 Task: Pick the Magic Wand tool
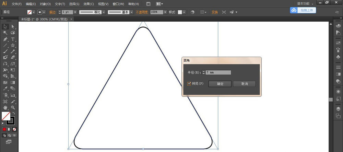pyautogui.click(x=5, y=33)
